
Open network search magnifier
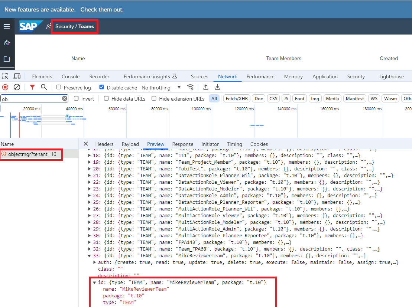click(x=44, y=87)
